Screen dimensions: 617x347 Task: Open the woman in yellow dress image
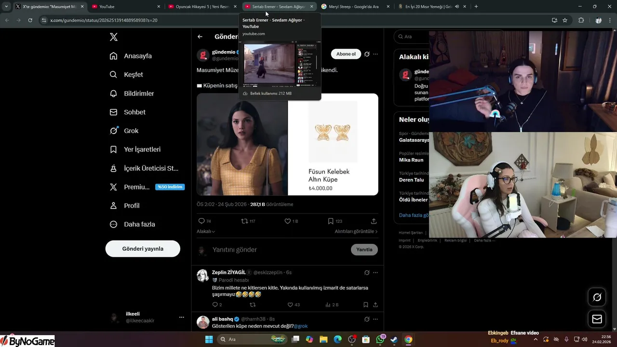[242, 144]
